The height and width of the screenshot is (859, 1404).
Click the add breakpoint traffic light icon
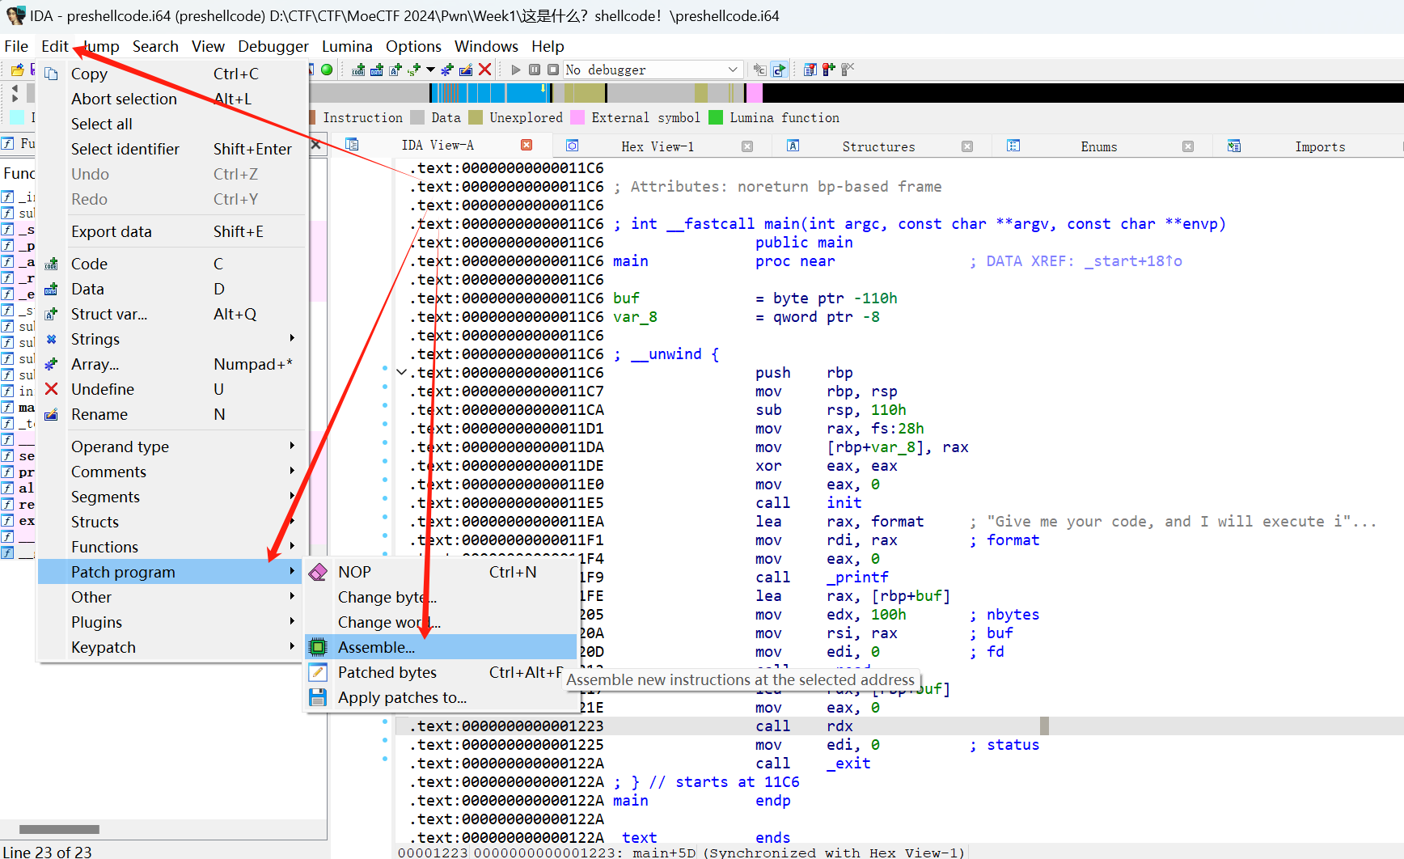tap(828, 70)
